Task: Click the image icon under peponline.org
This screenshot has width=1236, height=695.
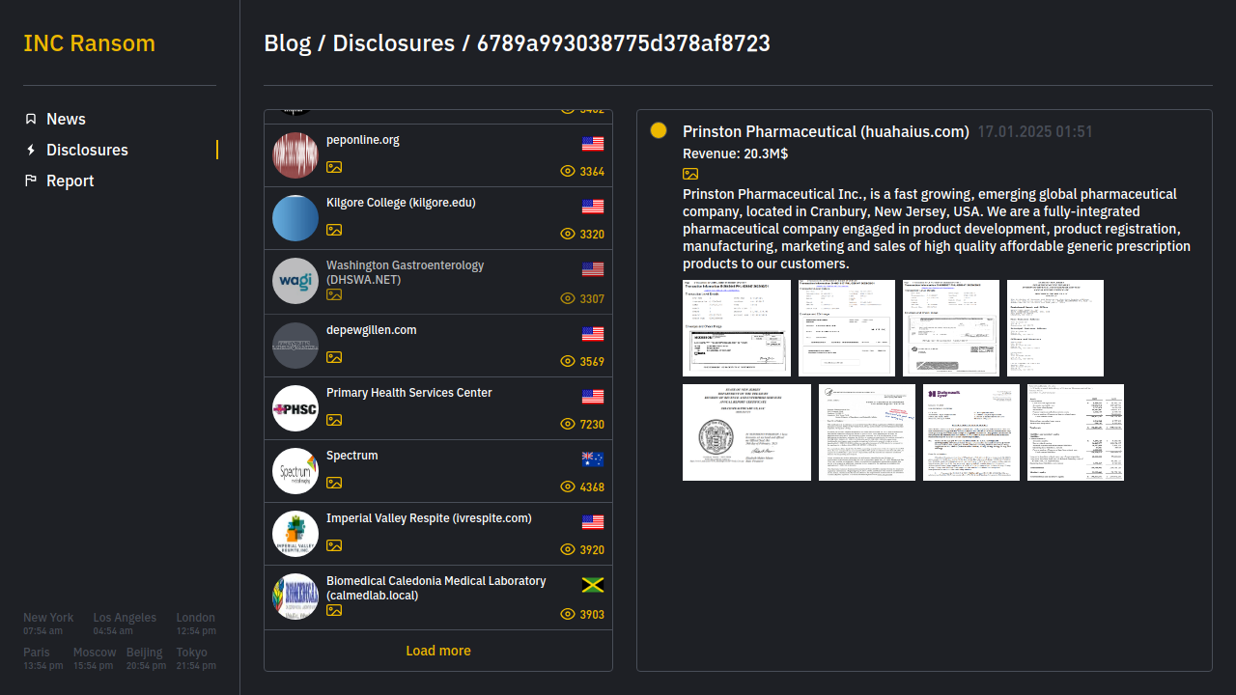Action: 334,167
